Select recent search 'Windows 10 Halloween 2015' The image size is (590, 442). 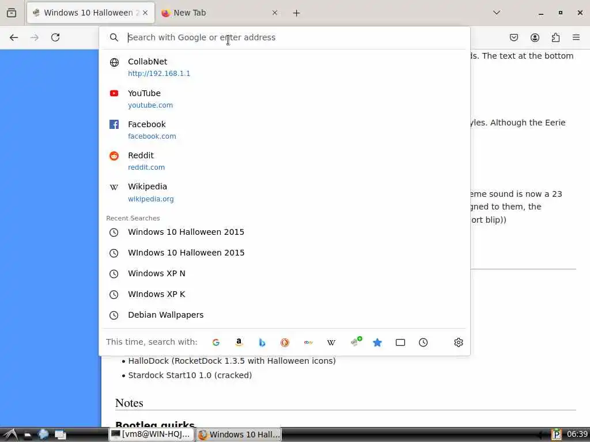point(285,233)
